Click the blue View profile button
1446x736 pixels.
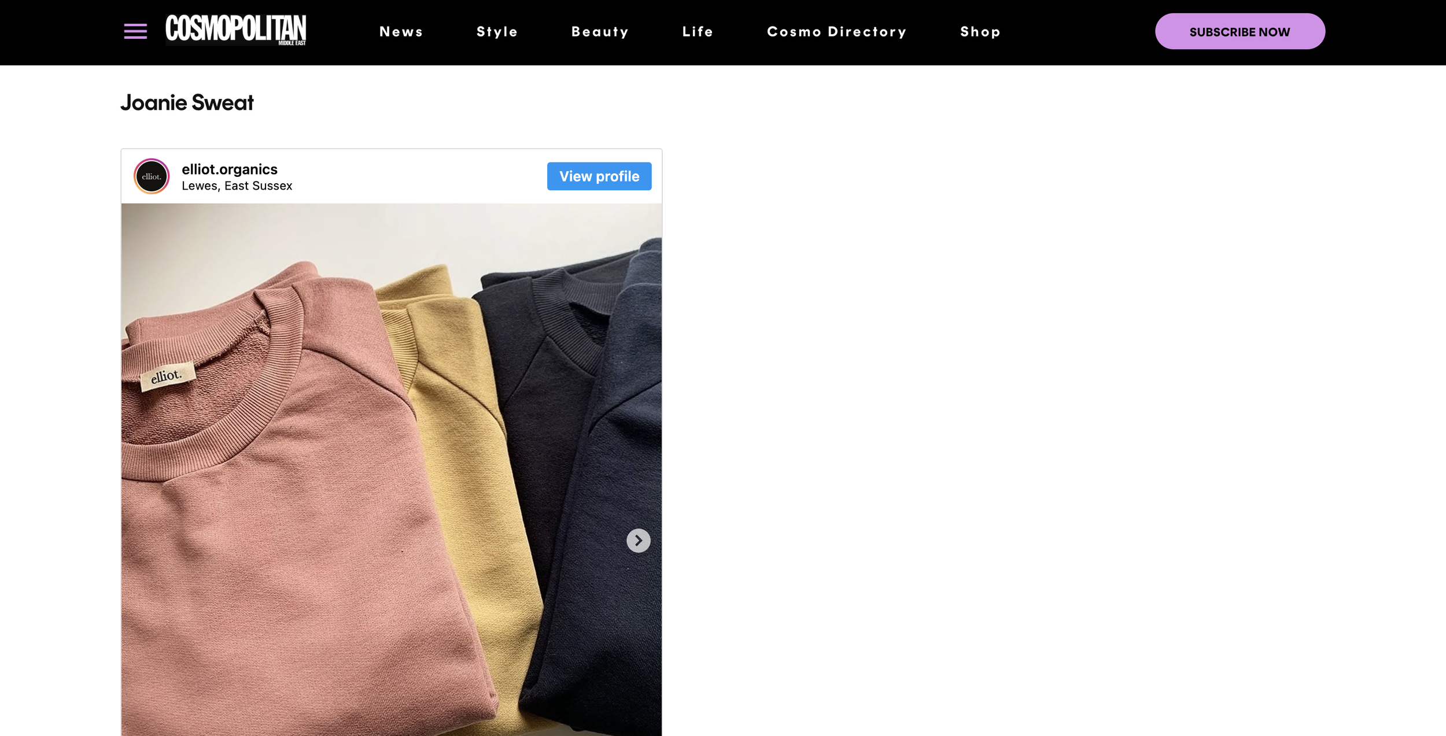click(x=599, y=176)
